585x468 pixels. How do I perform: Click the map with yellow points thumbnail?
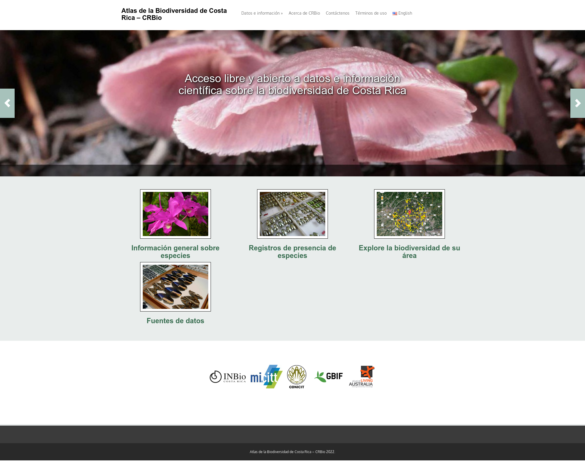[409, 214]
